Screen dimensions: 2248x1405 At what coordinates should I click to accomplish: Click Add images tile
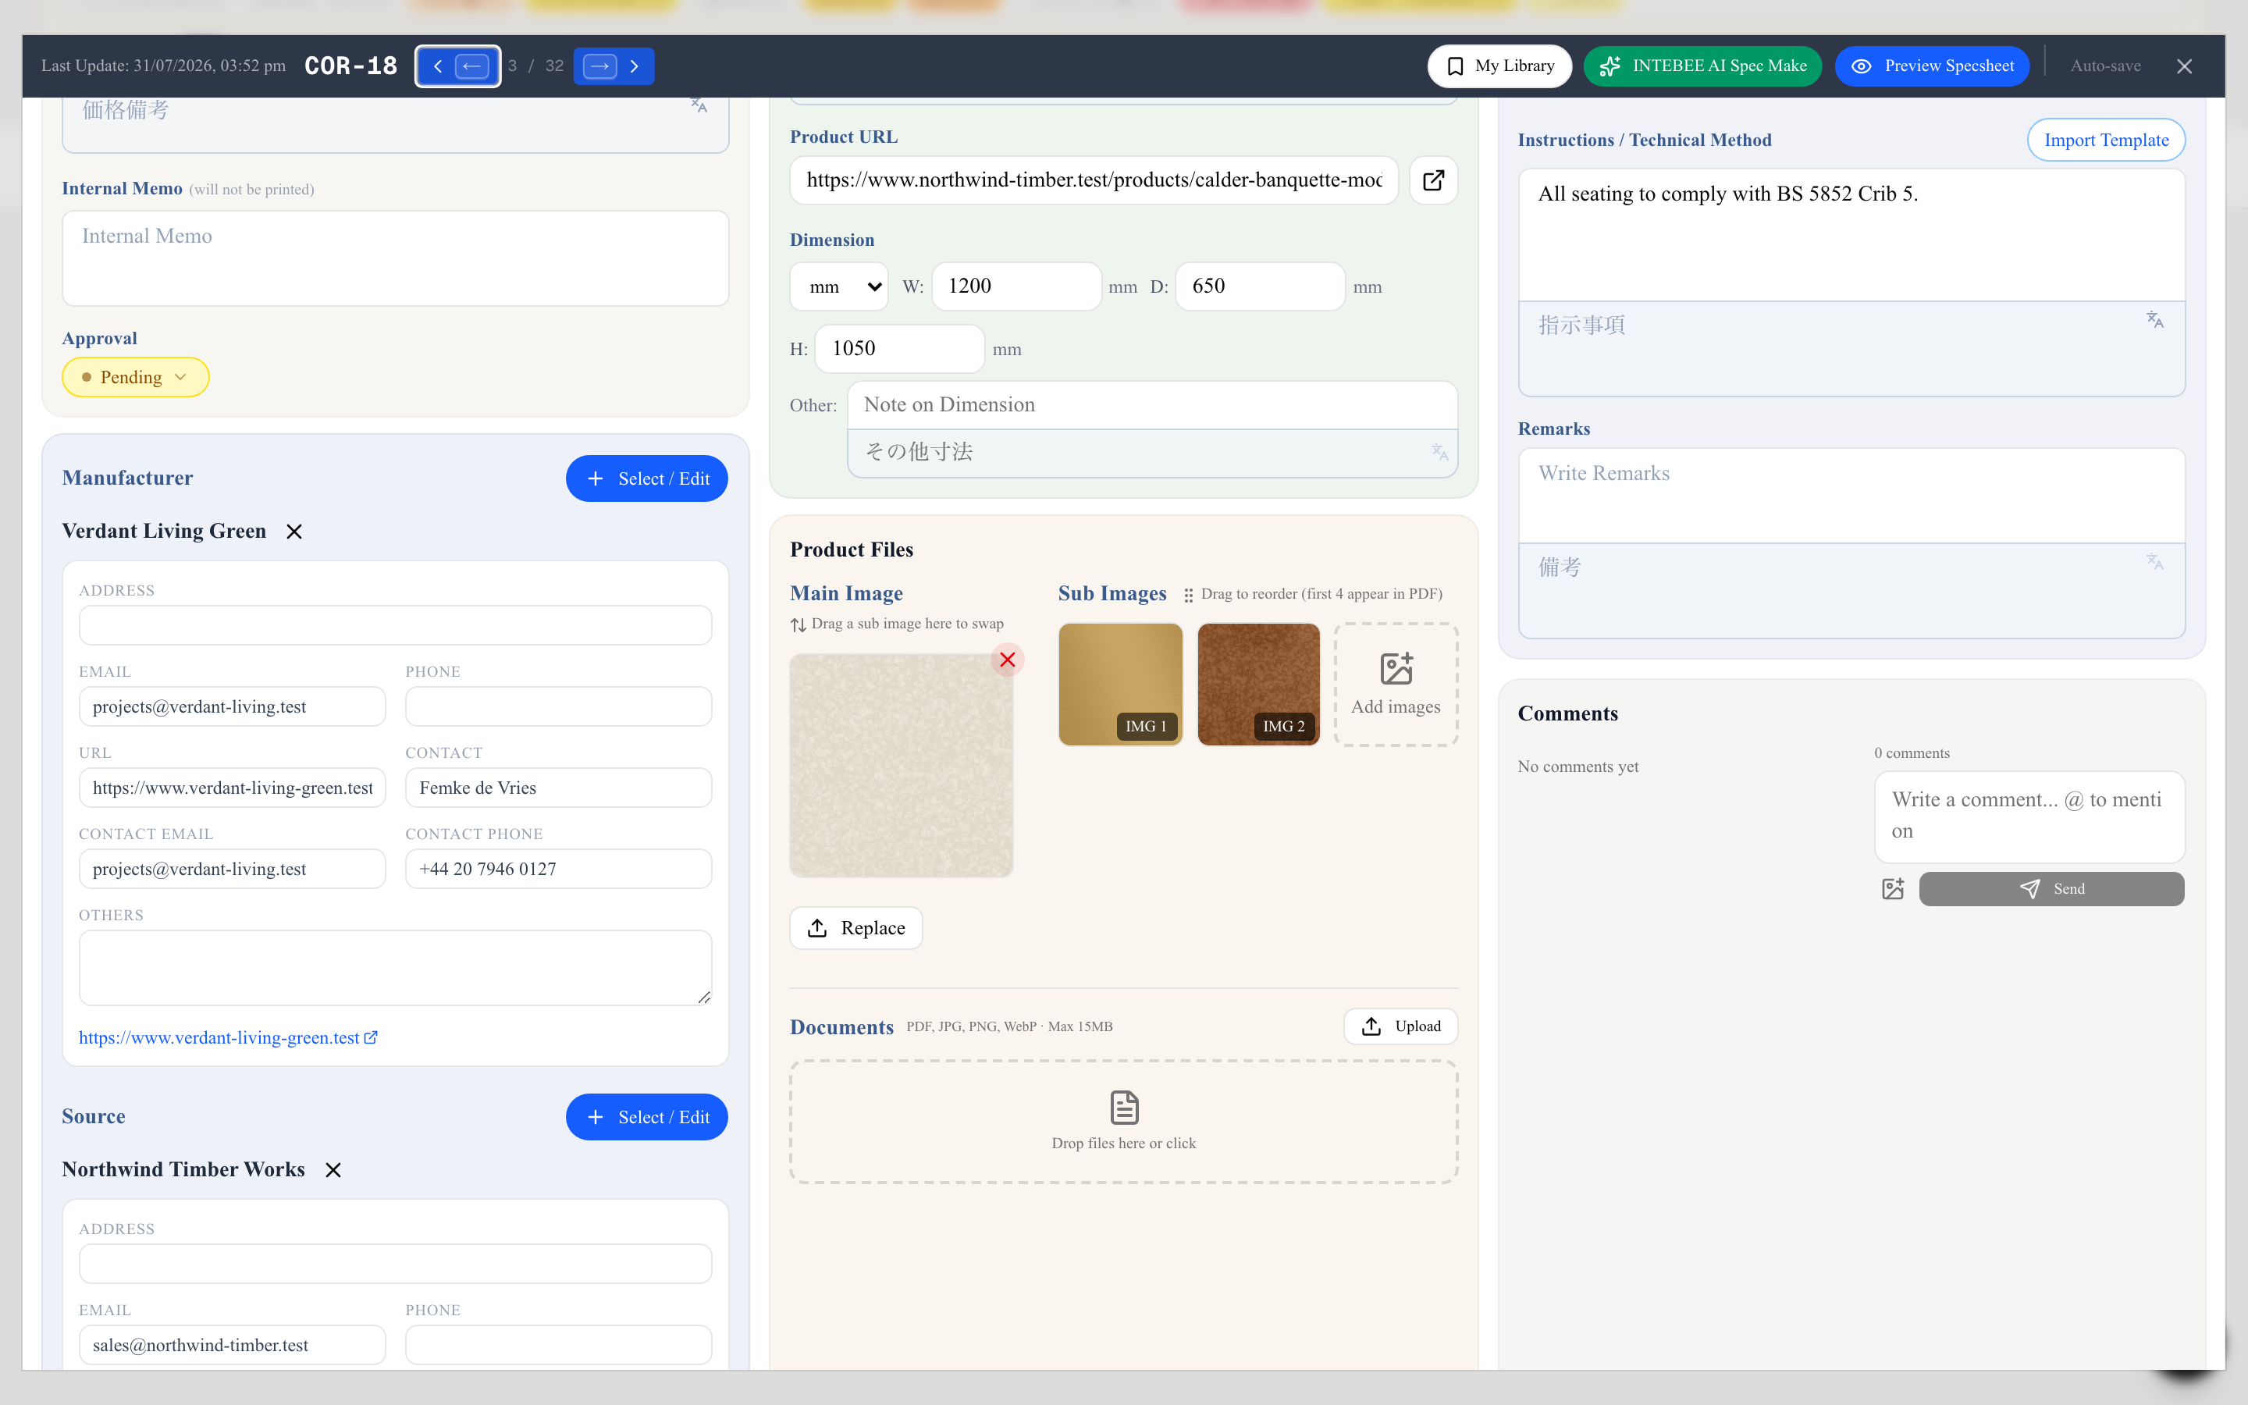pos(1396,685)
